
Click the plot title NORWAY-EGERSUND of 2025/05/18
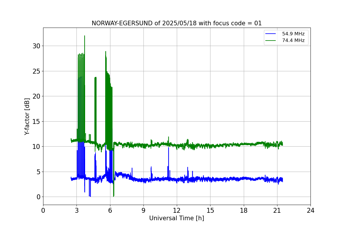point(177,23)
